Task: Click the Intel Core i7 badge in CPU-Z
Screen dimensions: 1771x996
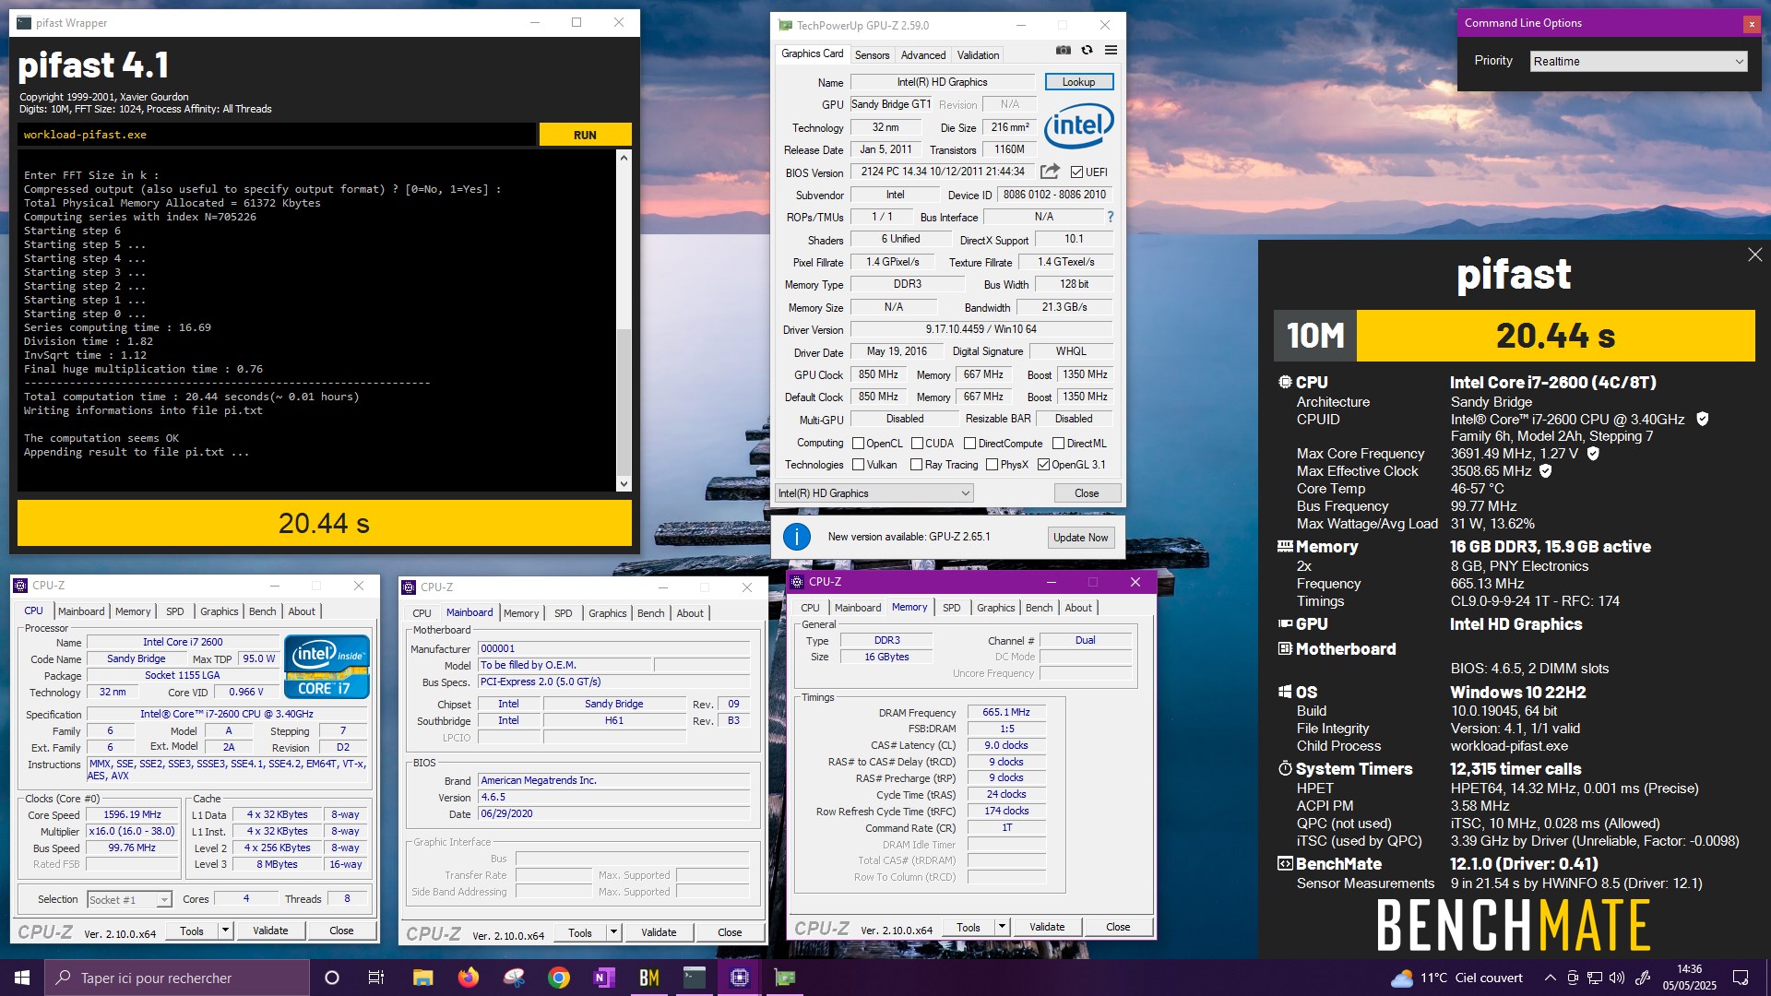Action: (x=327, y=666)
